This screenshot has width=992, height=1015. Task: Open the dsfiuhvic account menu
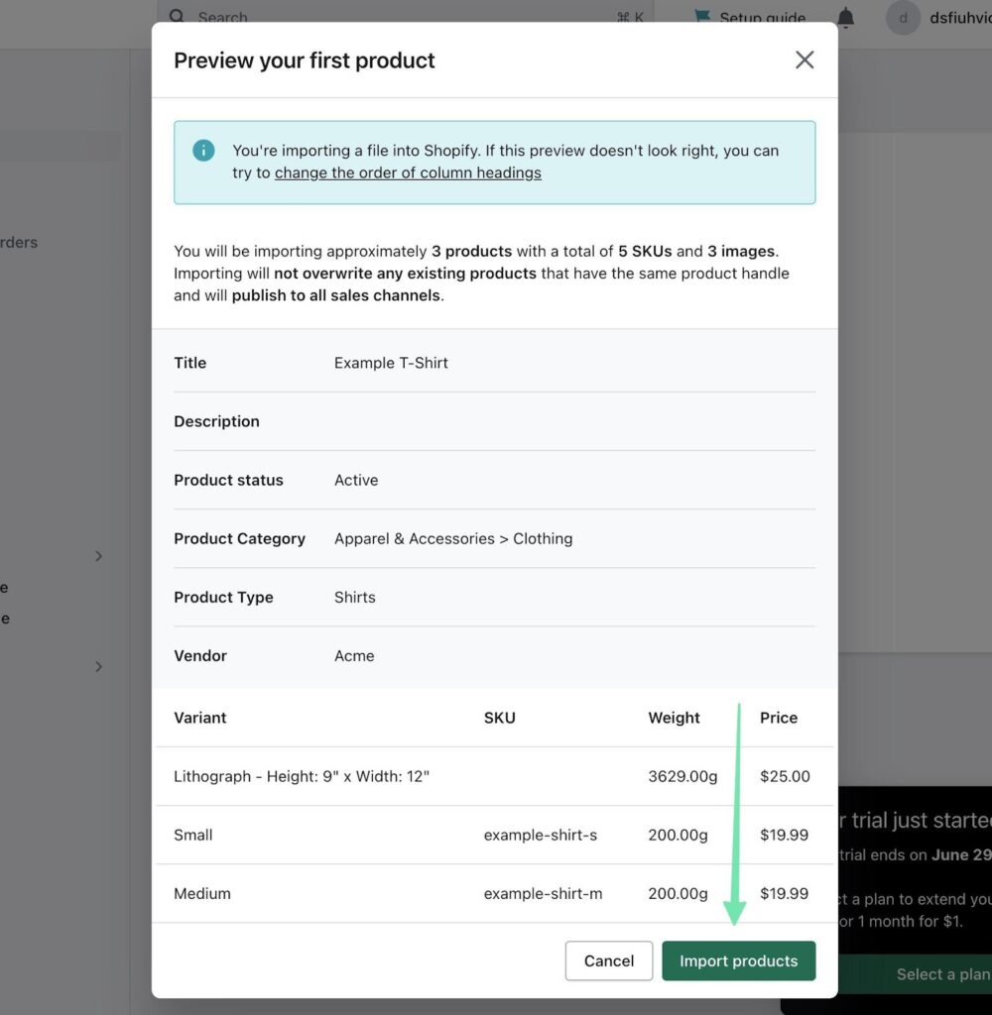tap(959, 17)
